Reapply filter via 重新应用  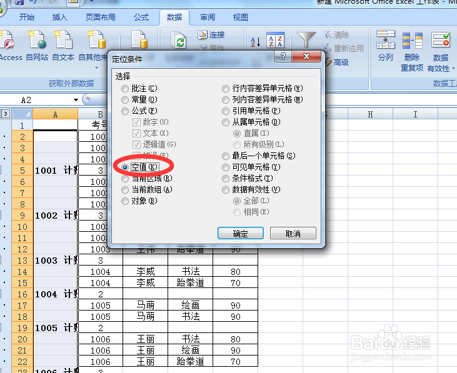pyautogui.click(x=343, y=48)
